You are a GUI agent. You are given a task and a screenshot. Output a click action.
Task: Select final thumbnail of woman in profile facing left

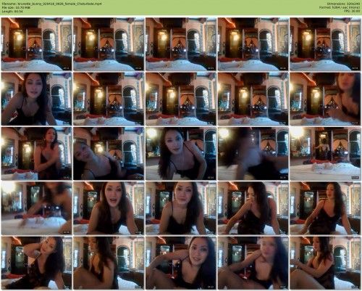click(x=325, y=263)
